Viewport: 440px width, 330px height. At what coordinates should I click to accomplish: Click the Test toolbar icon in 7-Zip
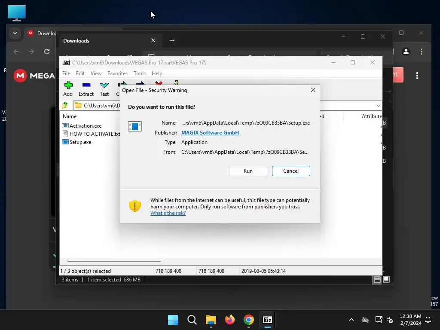(x=104, y=89)
